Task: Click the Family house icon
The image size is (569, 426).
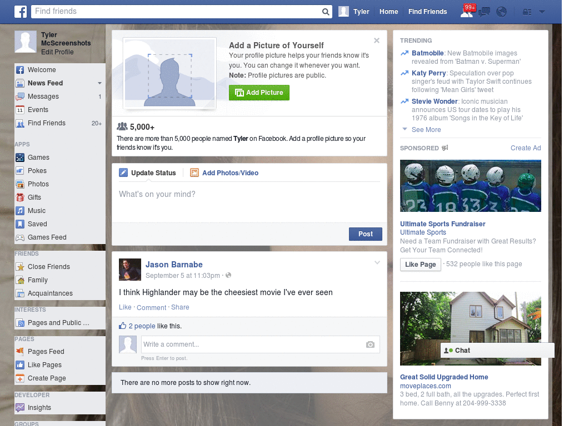Action: point(20,280)
